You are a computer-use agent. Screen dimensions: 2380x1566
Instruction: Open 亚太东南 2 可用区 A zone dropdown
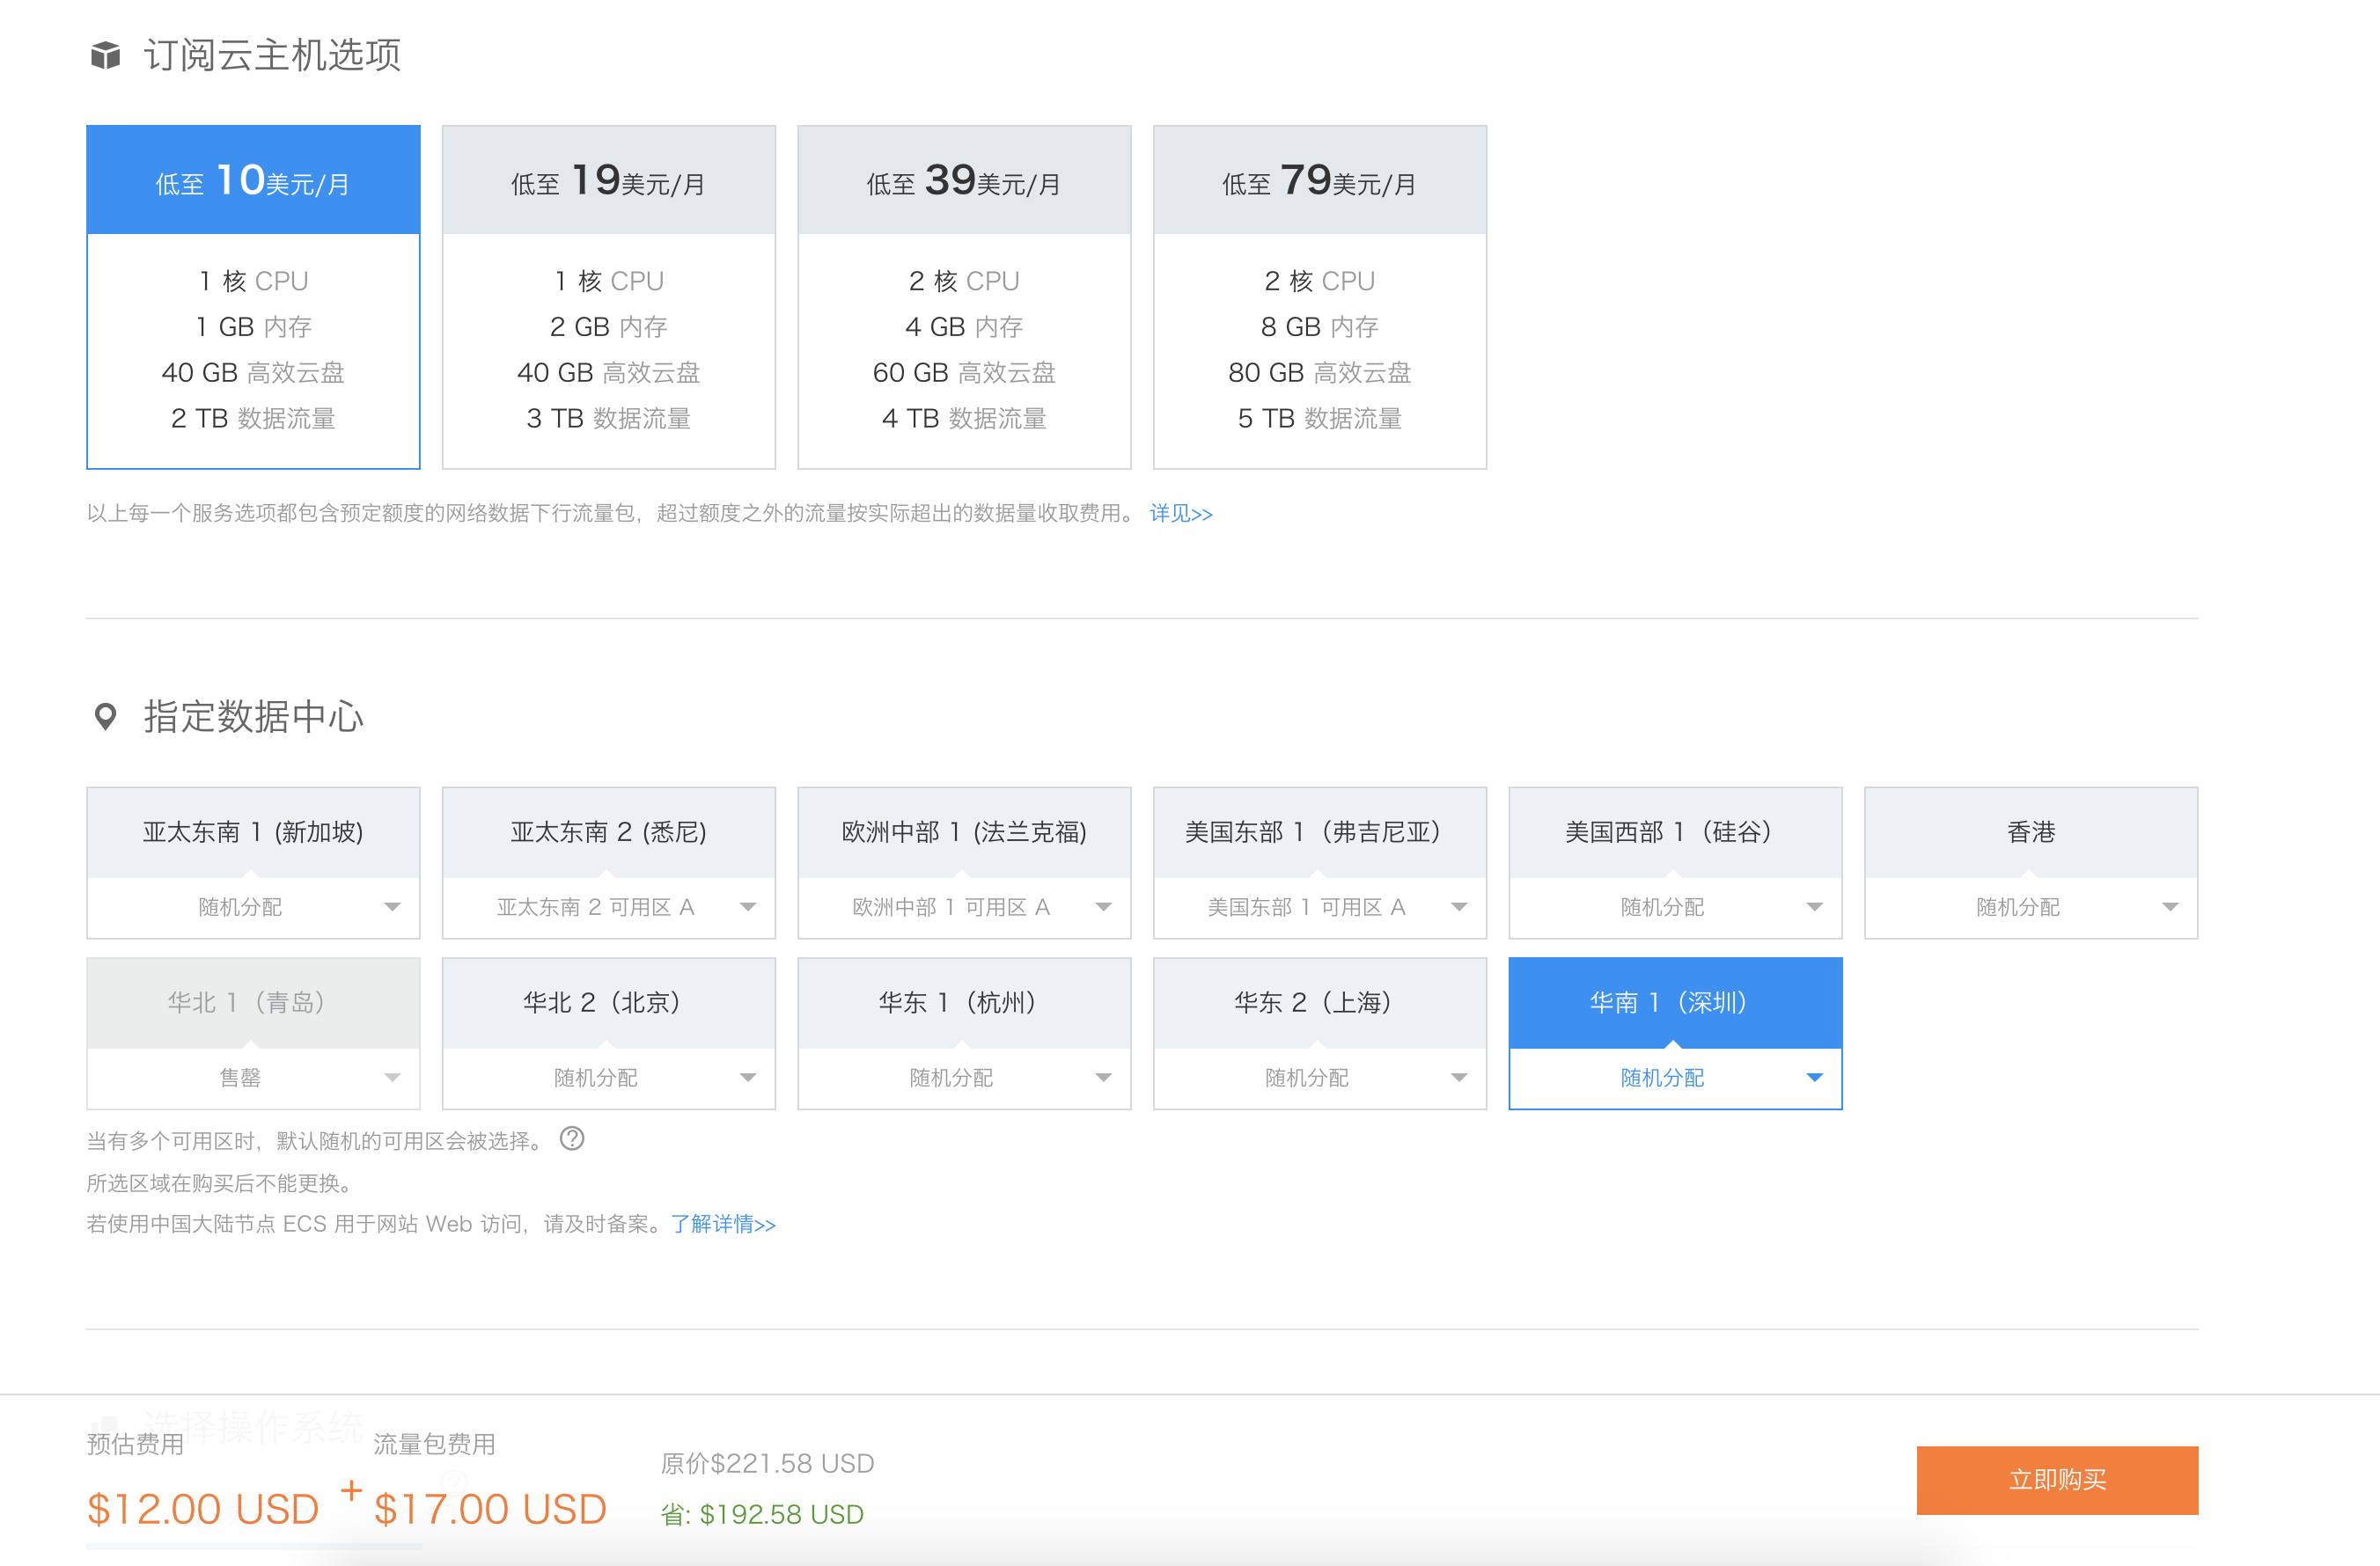click(608, 907)
